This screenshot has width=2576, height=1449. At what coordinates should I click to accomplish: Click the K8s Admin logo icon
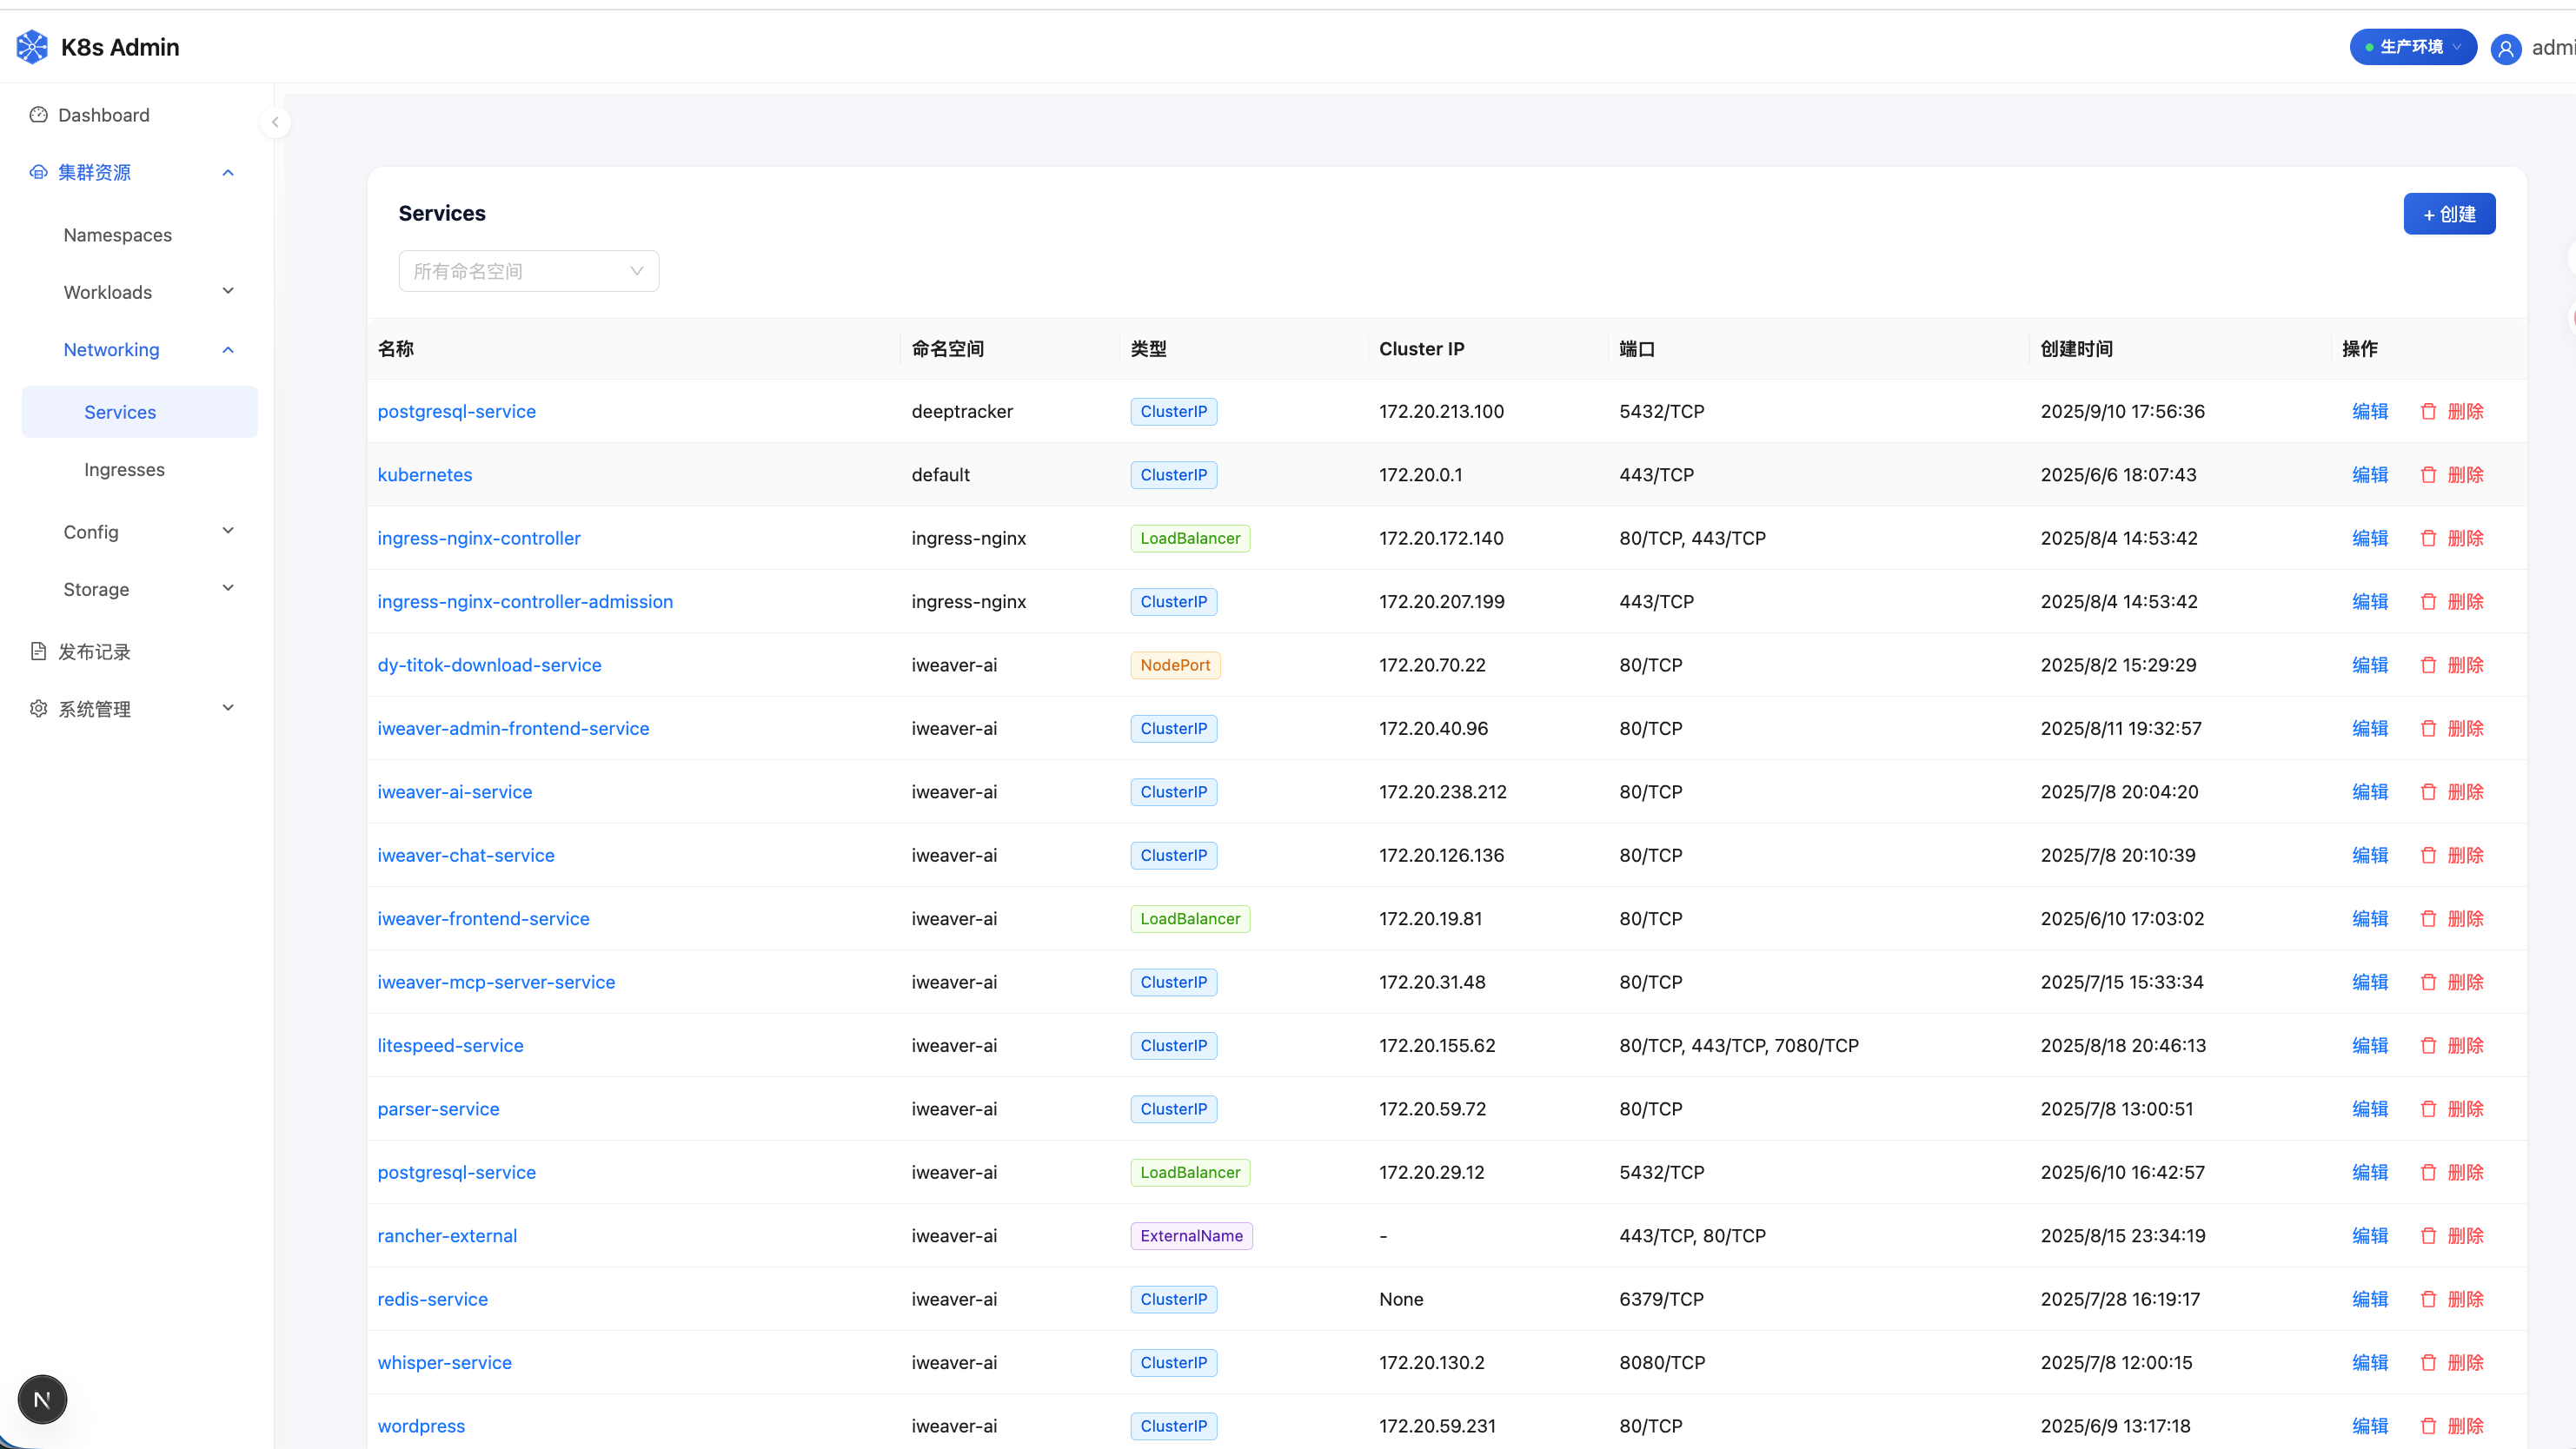coord(32,47)
